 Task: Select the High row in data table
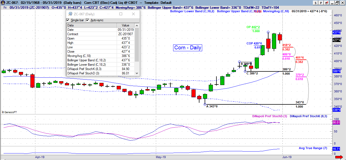click(100, 43)
